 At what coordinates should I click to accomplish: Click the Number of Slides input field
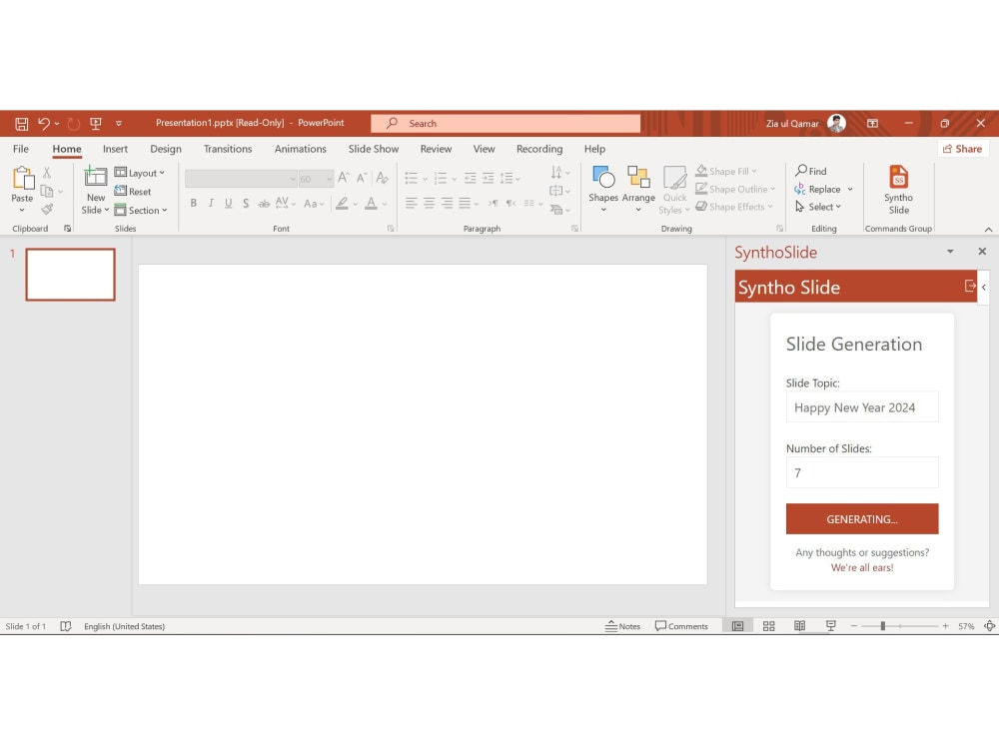click(x=861, y=472)
